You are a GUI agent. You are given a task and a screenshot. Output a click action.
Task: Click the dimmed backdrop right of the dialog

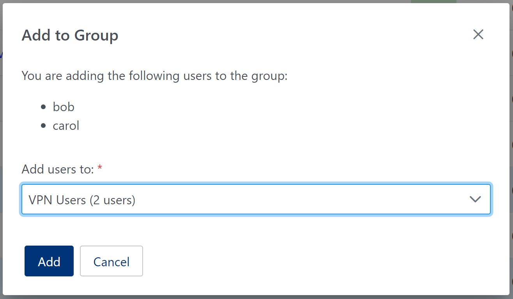[x=511, y=156]
